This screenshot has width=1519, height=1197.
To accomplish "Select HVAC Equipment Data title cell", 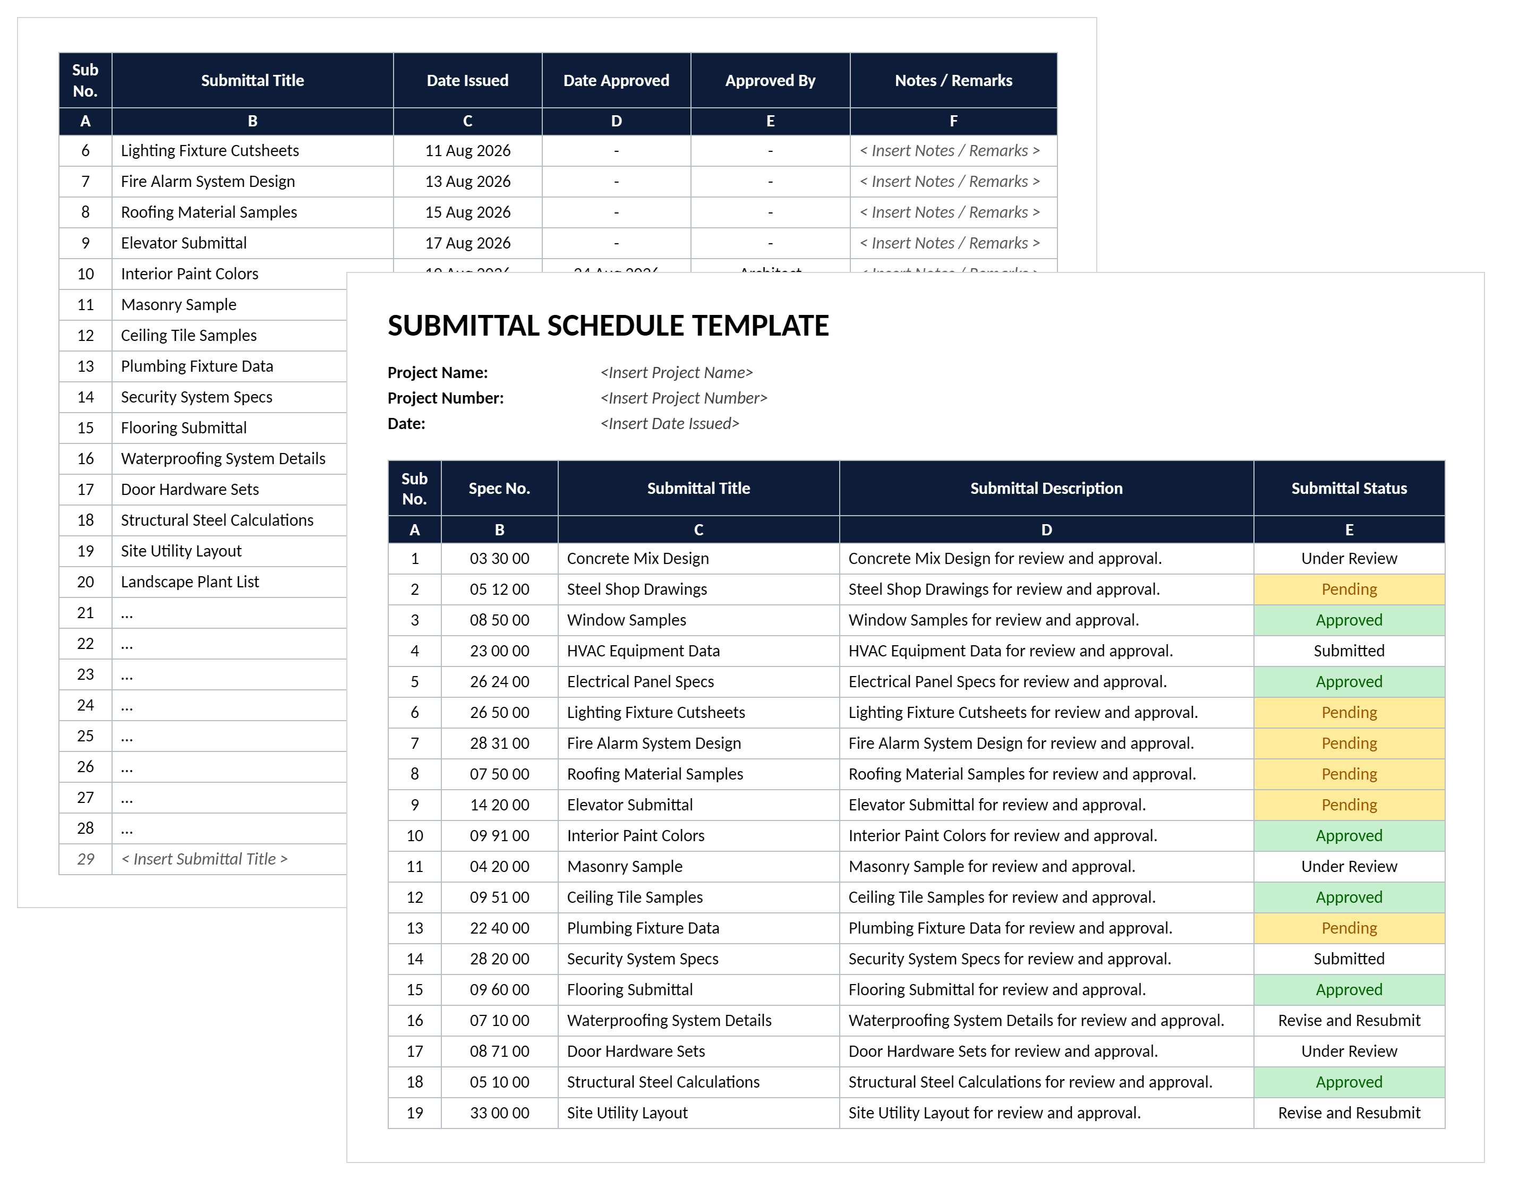I will [698, 651].
